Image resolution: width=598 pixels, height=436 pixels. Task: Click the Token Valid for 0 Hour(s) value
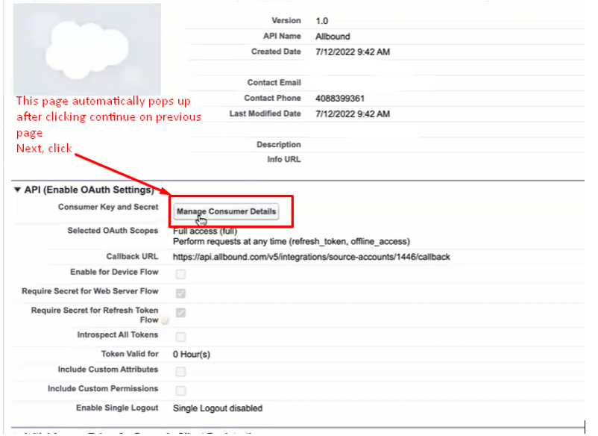pyautogui.click(x=192, y=355)
